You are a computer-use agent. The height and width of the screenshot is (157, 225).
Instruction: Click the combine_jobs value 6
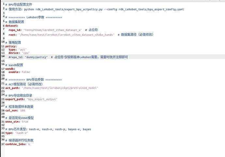[x=29, y=144]
